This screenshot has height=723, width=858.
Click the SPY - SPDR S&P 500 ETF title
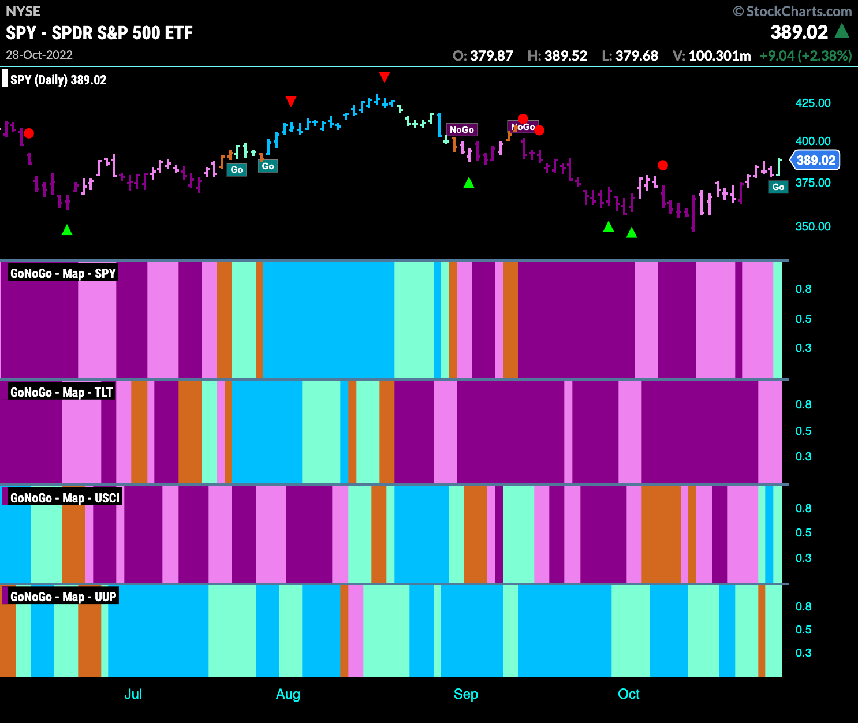[x=99, y=33]
